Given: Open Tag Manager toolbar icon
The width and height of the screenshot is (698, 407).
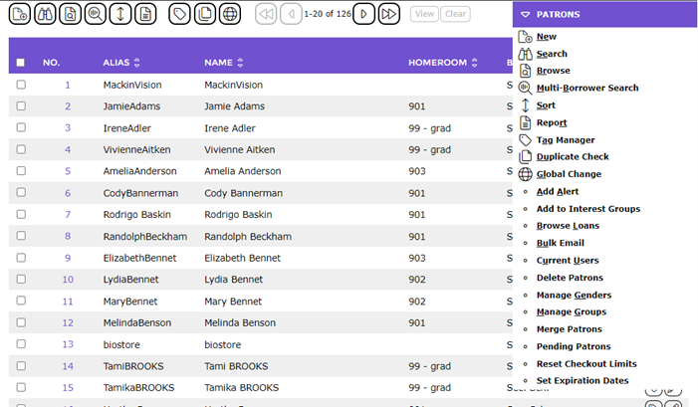Looking at the screenshot, I should (x=179, y=14).
